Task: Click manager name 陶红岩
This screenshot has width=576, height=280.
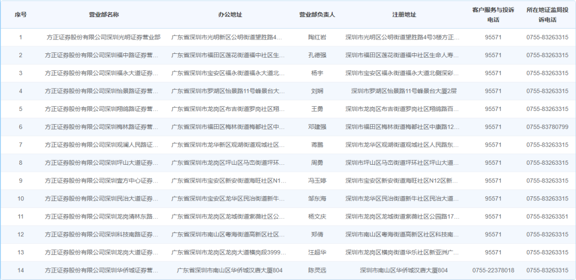Action: coord(317,37)
